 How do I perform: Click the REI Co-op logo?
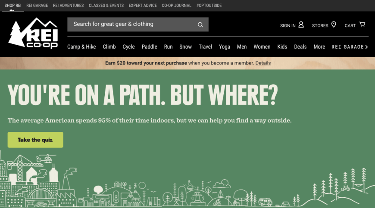[33, 33]
